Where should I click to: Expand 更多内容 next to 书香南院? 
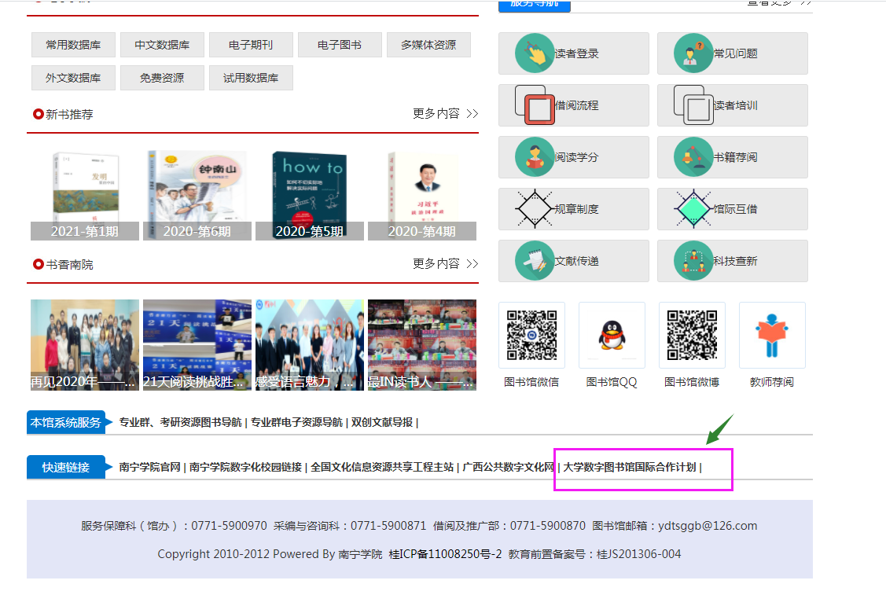(x=445, y=263)
